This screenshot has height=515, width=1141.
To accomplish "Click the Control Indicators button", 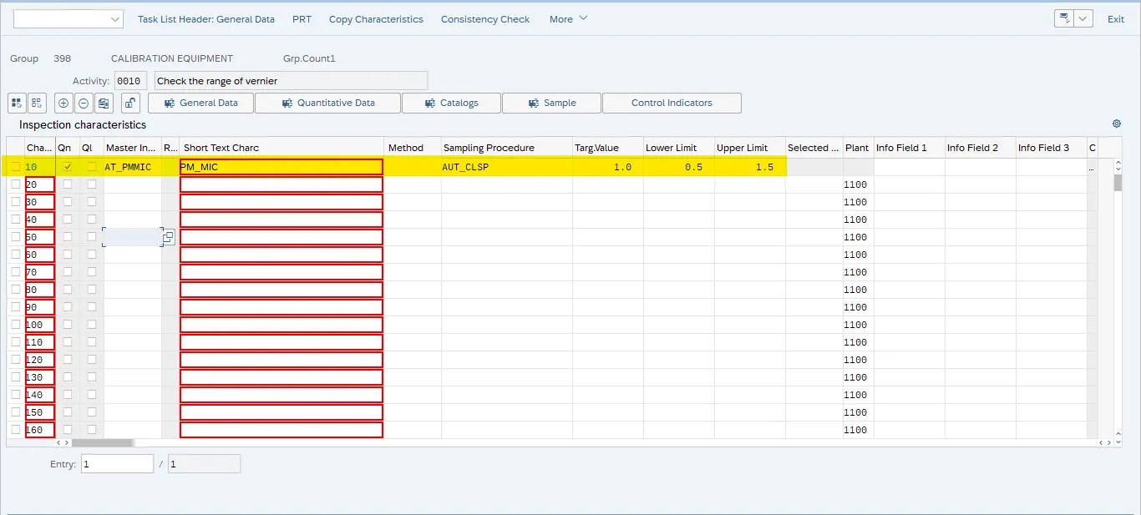I will [672, 104].
